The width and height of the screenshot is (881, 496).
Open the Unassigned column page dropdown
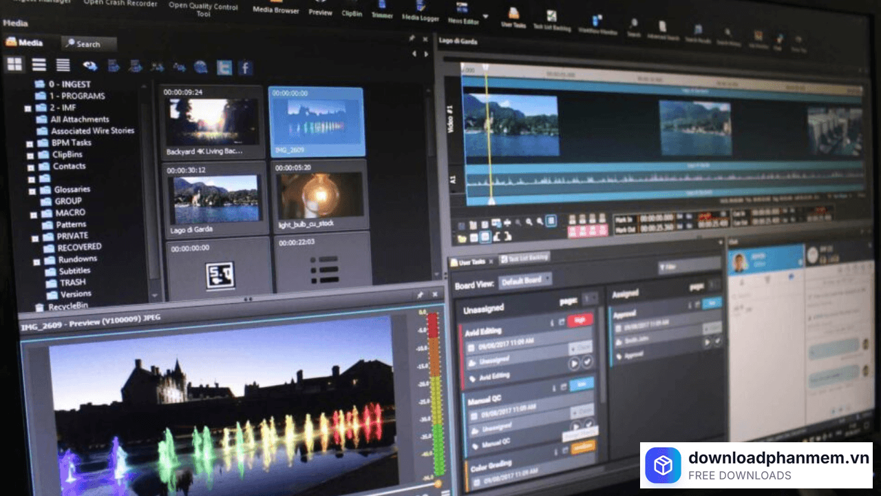tap(591, 299)
